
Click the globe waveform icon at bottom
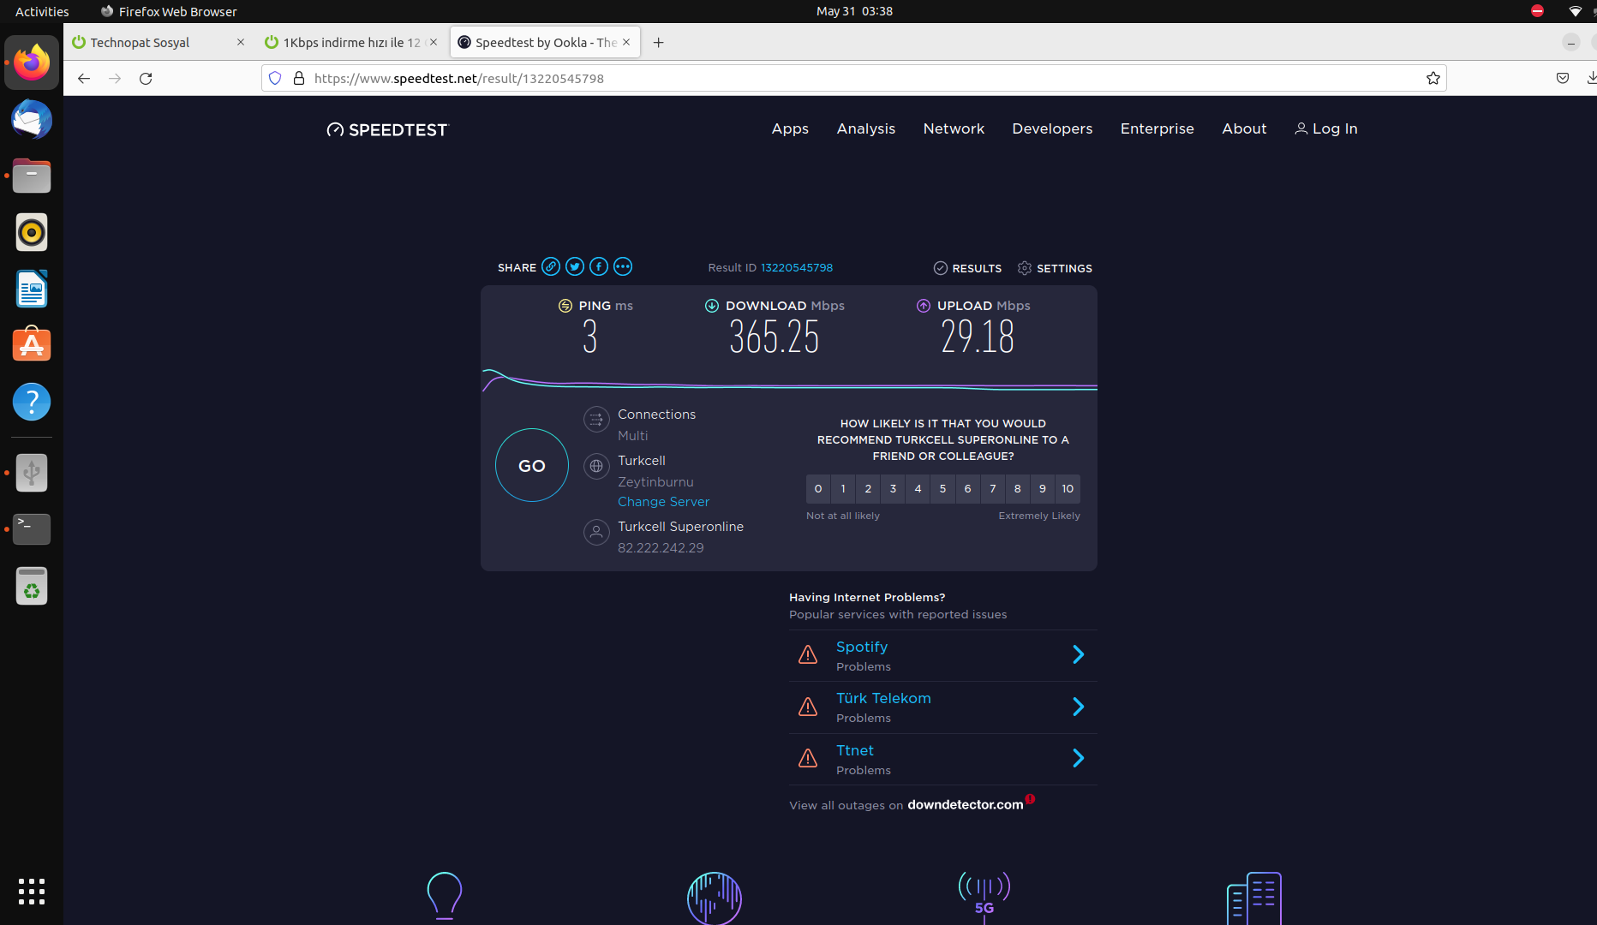(x=715, y=898)
